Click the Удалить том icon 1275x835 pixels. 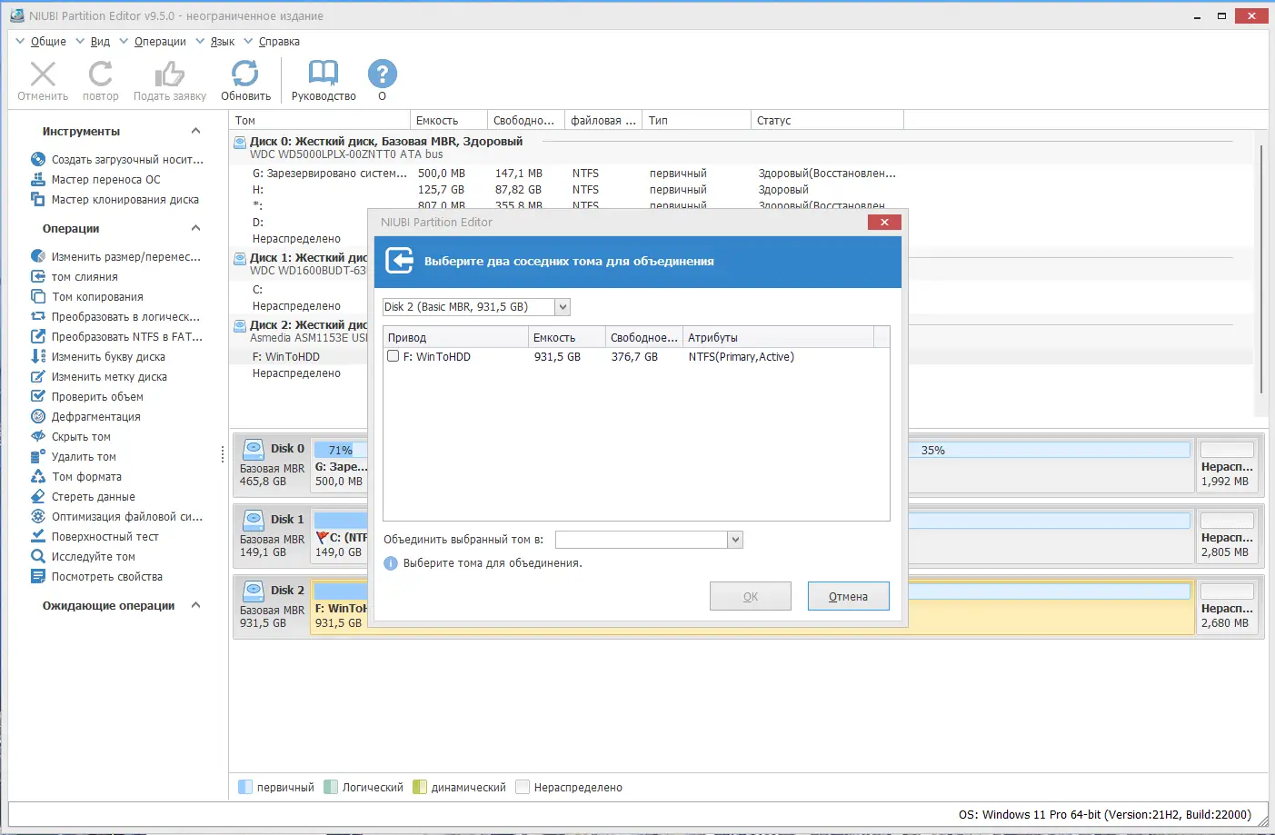click(38, 456)
